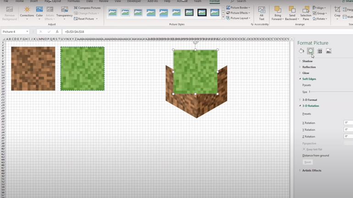Click Compress Pictures
This screenshot has width=353, height=198.
[88, 8]
